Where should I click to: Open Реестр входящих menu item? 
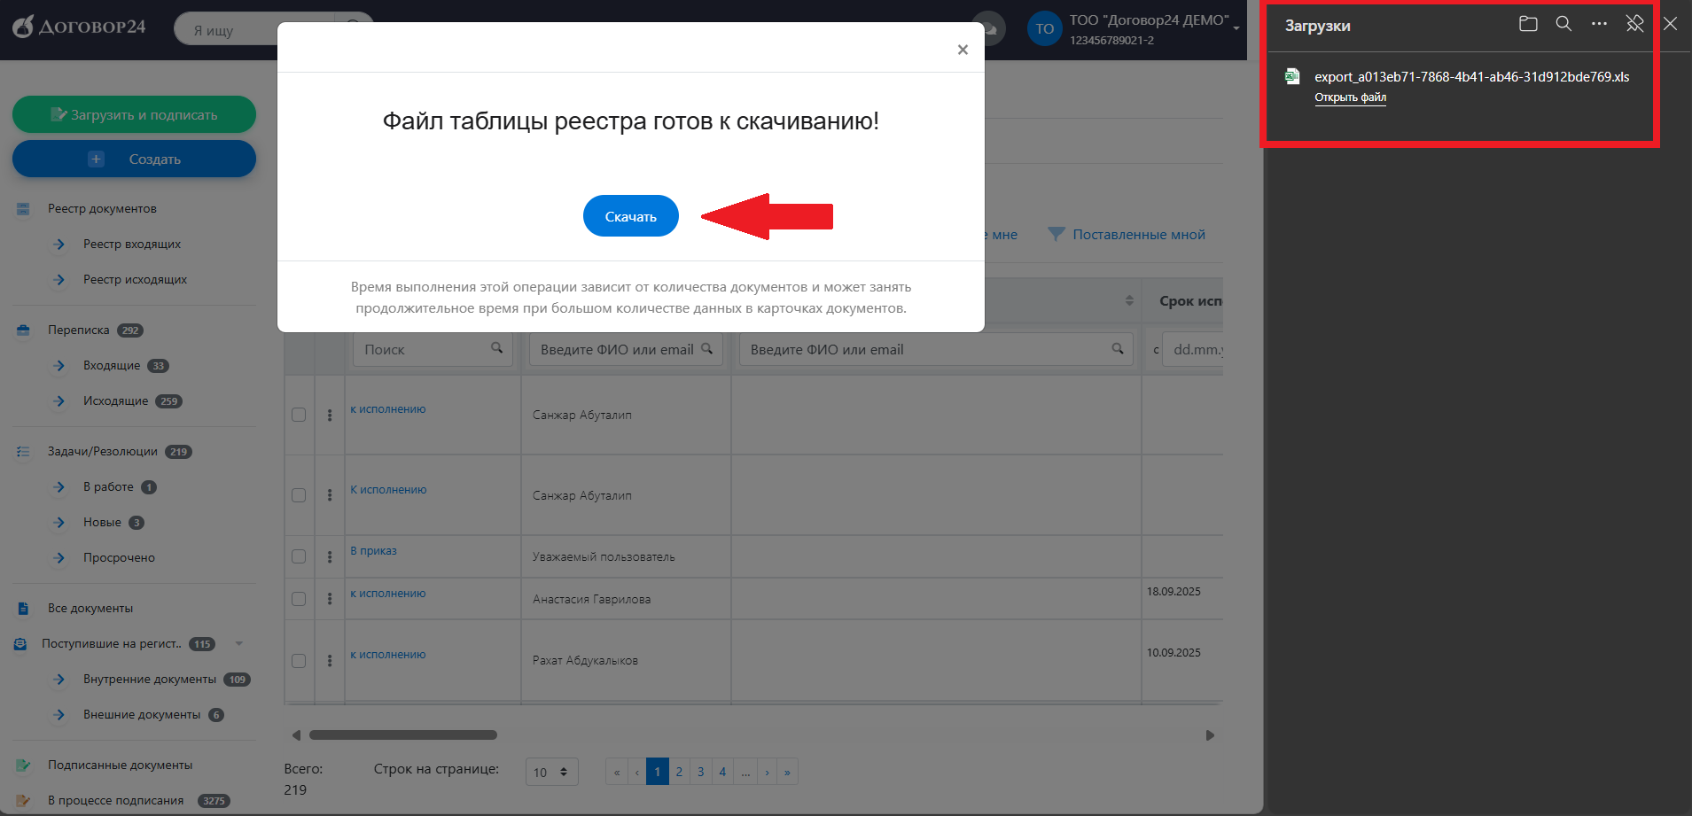coord(132,244)
